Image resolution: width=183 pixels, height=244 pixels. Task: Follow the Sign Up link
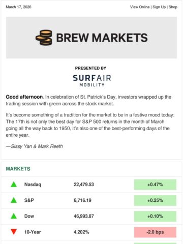[x=159, y=7]
